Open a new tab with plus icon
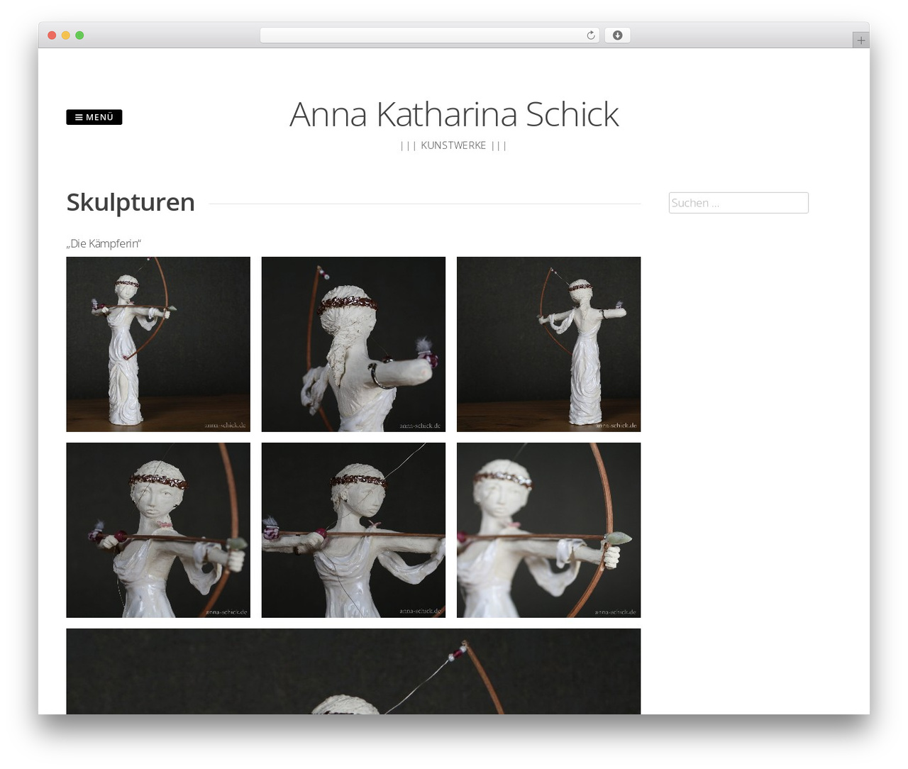The height and width of the screenshot is (769, 908). point(860,40)
